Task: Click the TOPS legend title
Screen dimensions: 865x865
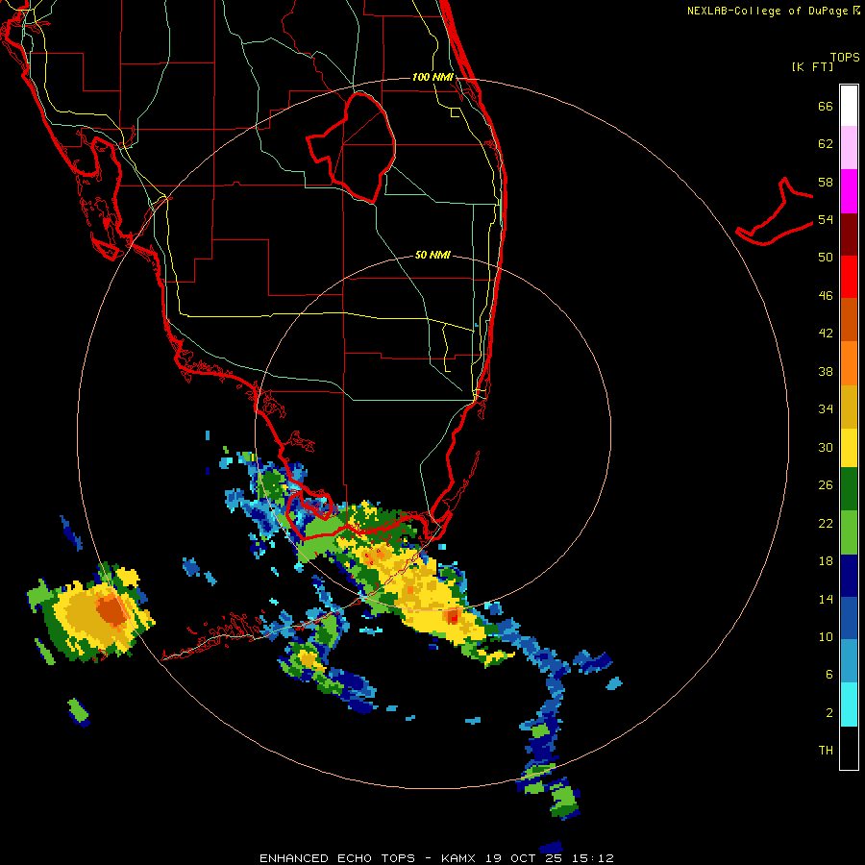Action: point(845,57)
